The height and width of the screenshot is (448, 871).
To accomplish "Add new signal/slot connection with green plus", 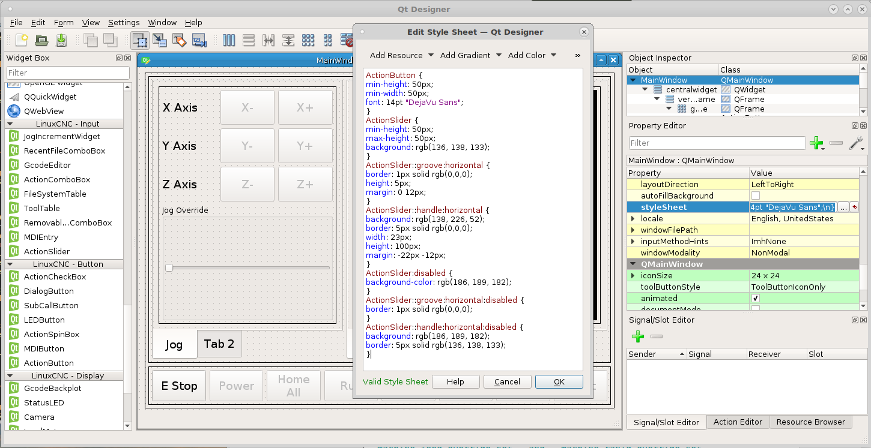I will point(638,336).
